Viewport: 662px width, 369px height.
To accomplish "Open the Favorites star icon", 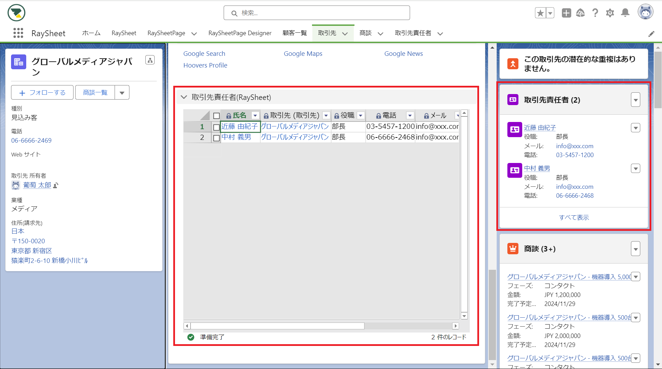I will tap(541, 13).
